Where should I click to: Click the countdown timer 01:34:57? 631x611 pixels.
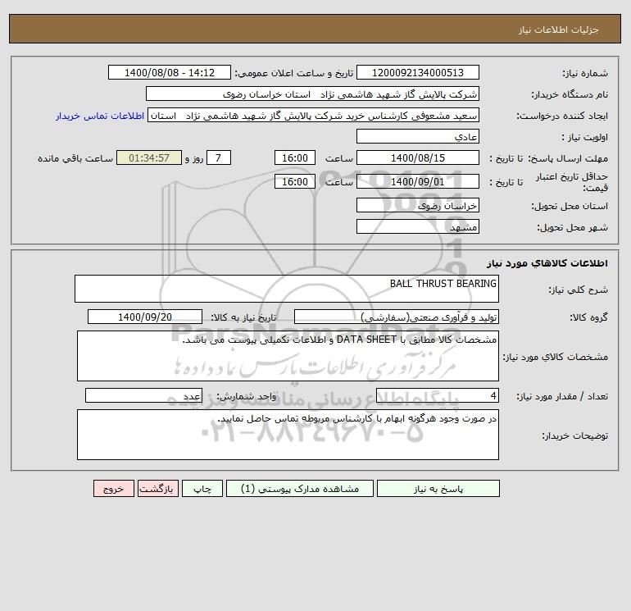pos(149,158)
